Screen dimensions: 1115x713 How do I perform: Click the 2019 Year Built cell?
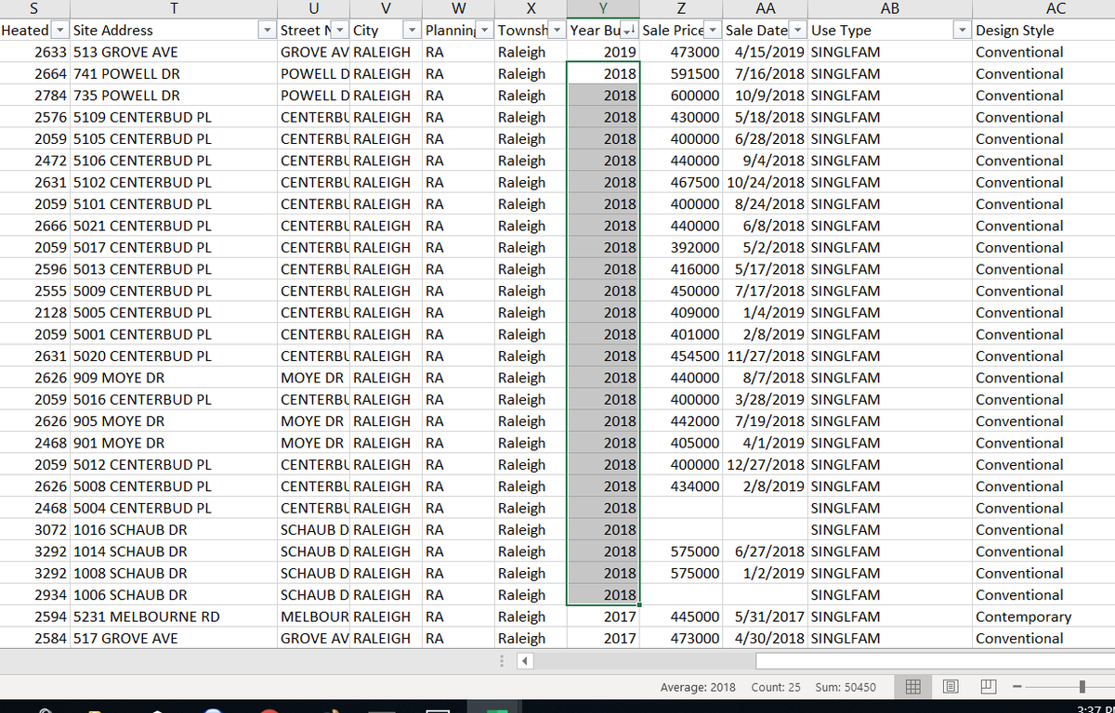click(603, 52)
